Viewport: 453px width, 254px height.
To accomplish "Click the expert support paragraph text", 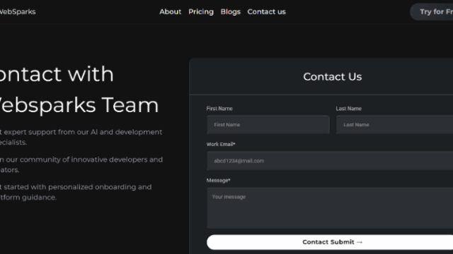I will [x=81, y=137].
